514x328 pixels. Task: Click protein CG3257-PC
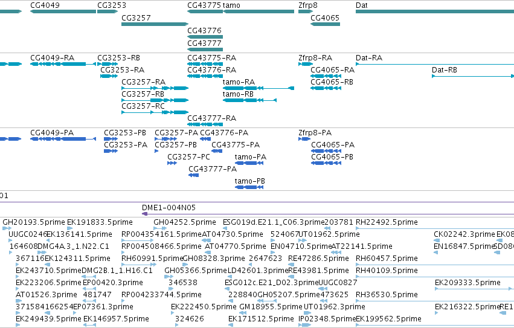pyautogui.click(x=172, y=163)
